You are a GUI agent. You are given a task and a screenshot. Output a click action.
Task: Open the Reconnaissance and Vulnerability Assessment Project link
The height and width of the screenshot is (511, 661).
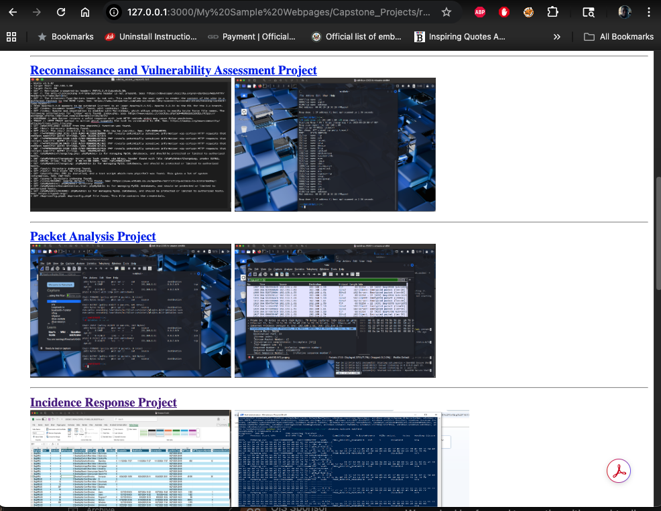(174, 70)
